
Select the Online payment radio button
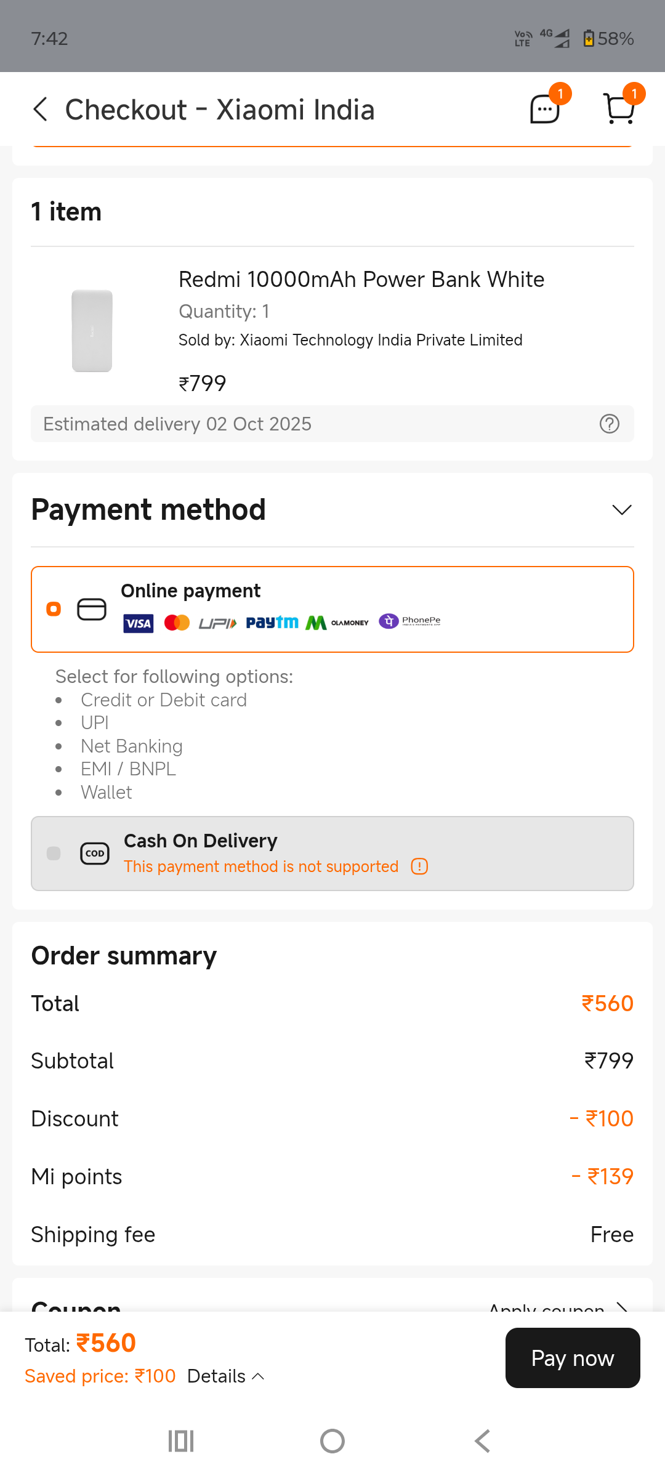(x=54, y=609)
